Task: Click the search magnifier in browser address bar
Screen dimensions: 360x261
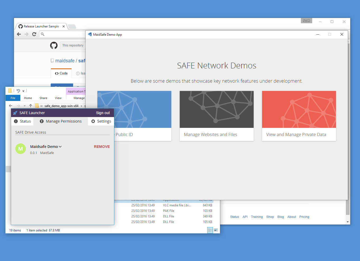Action: coord(43,34)
